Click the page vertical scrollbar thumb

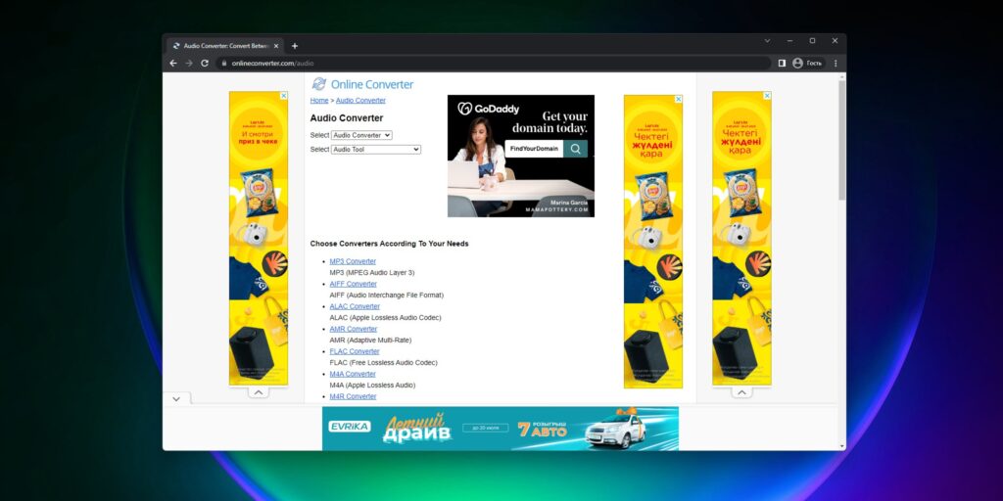click(x=841, y=140)
